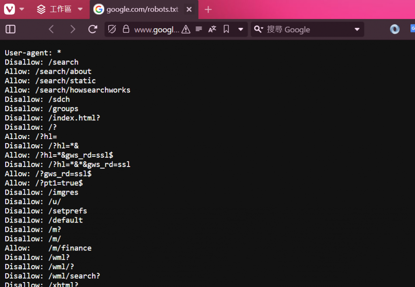Go forward to next page

tap(73, 29)
